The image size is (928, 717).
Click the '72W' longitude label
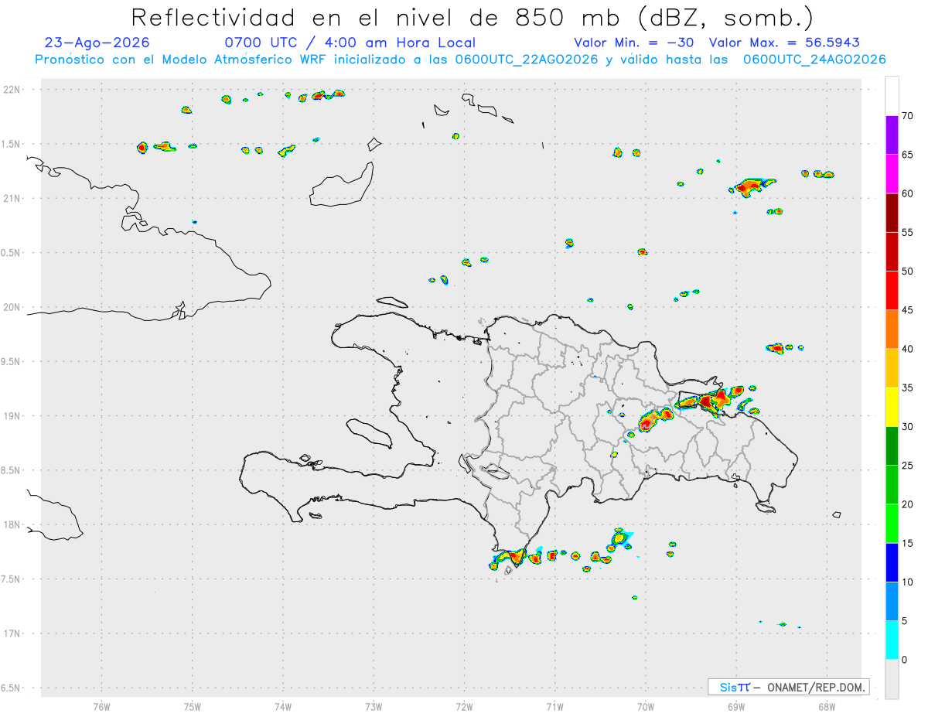click(x=464, y=706)
